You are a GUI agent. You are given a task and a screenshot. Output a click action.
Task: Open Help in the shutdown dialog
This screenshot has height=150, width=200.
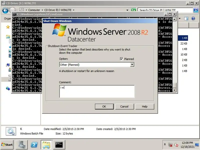click(x=145, y=106)
